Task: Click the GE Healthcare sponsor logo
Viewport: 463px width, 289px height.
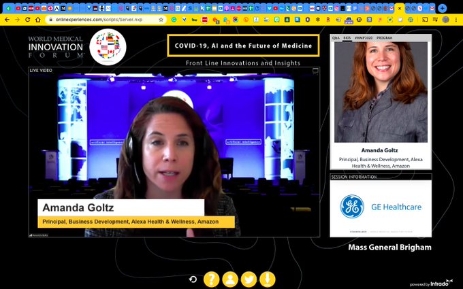Action: coord(381,207)
